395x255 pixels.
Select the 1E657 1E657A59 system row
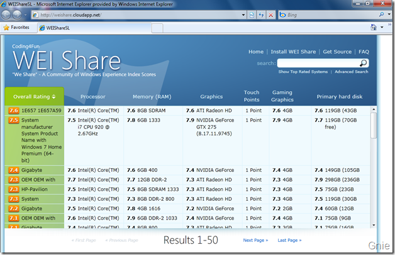pos(187,110)
